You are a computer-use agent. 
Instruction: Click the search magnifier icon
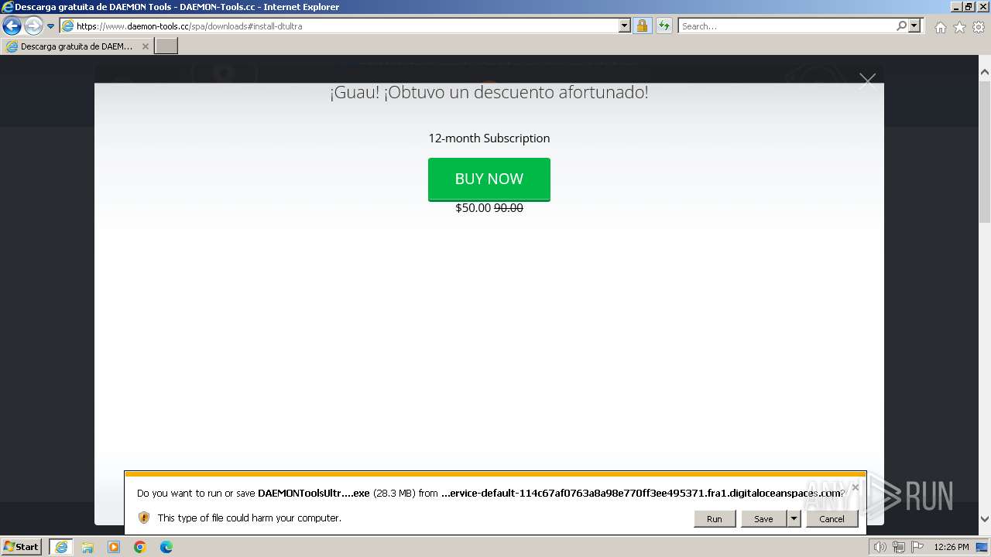901,26
